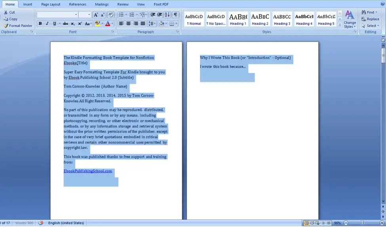This screenshot has width=386, height=227.
Task: Apply the red font color button
Action: click(108, 24)
